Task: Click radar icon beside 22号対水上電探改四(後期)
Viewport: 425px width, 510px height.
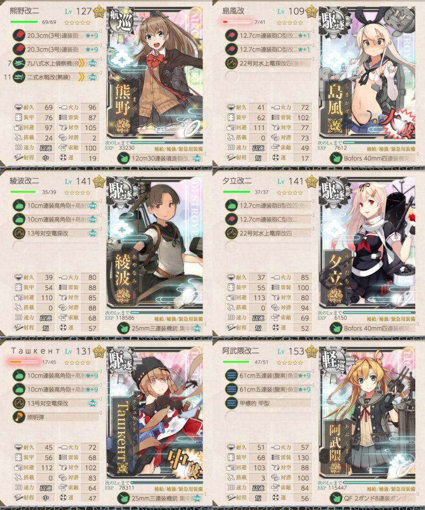Action: [x=231, y=63]
